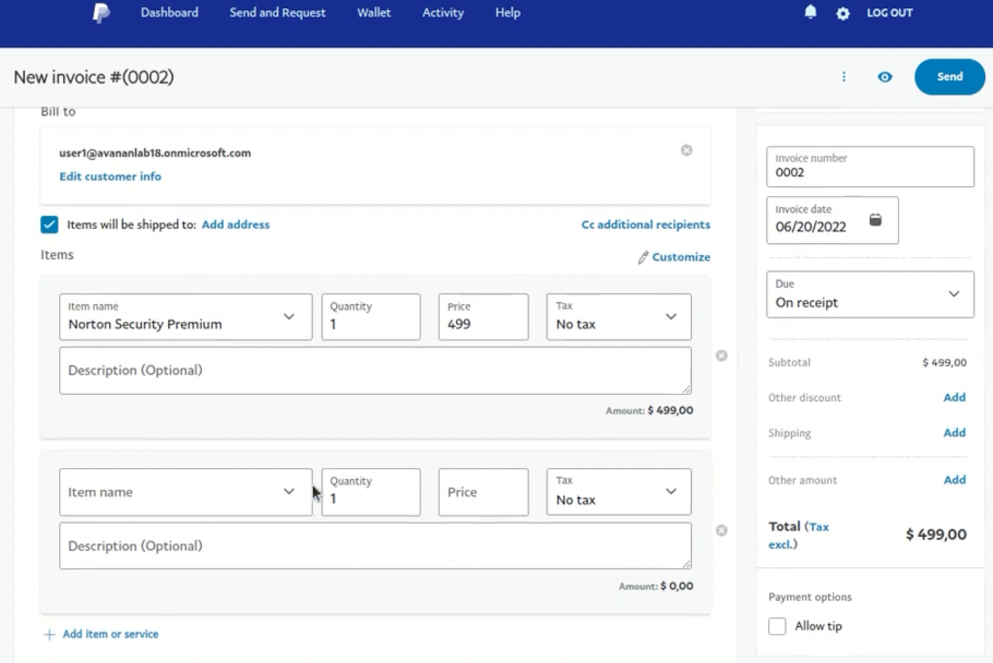Open the Activity page
Image resolution: width=993 pixels, height=663 pixels.
443,12
